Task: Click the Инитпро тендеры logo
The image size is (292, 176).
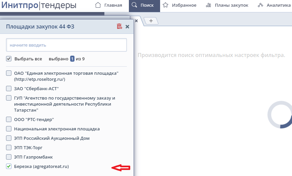Action: [39, 5]
